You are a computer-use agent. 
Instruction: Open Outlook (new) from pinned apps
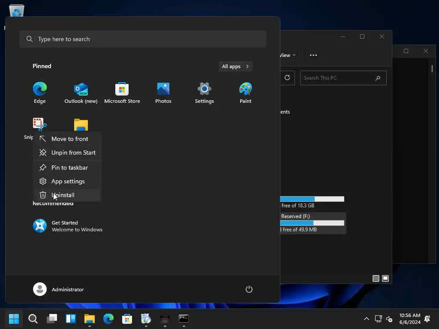click(x=81, y=93)
